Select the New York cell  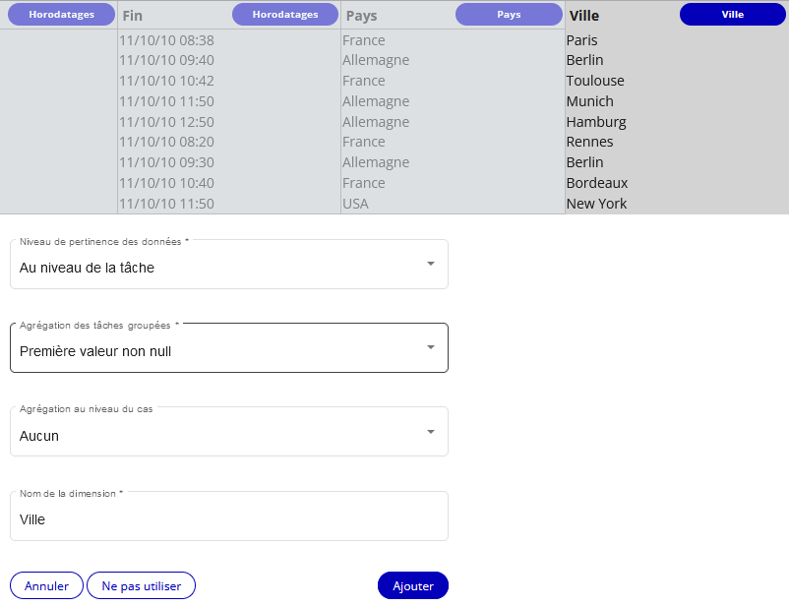pyautogui.click(x=596, y=204)
